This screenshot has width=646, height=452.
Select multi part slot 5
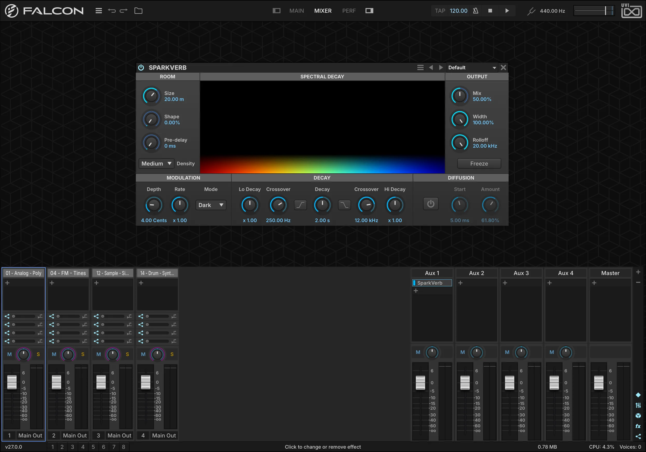pyautogui.click(x=93, y=447)
